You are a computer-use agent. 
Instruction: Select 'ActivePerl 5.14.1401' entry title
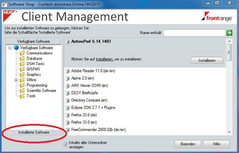tap(91, 42)
